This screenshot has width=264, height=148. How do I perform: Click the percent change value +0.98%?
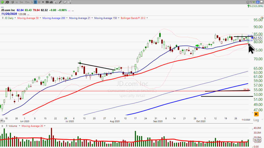pos(62,10)
